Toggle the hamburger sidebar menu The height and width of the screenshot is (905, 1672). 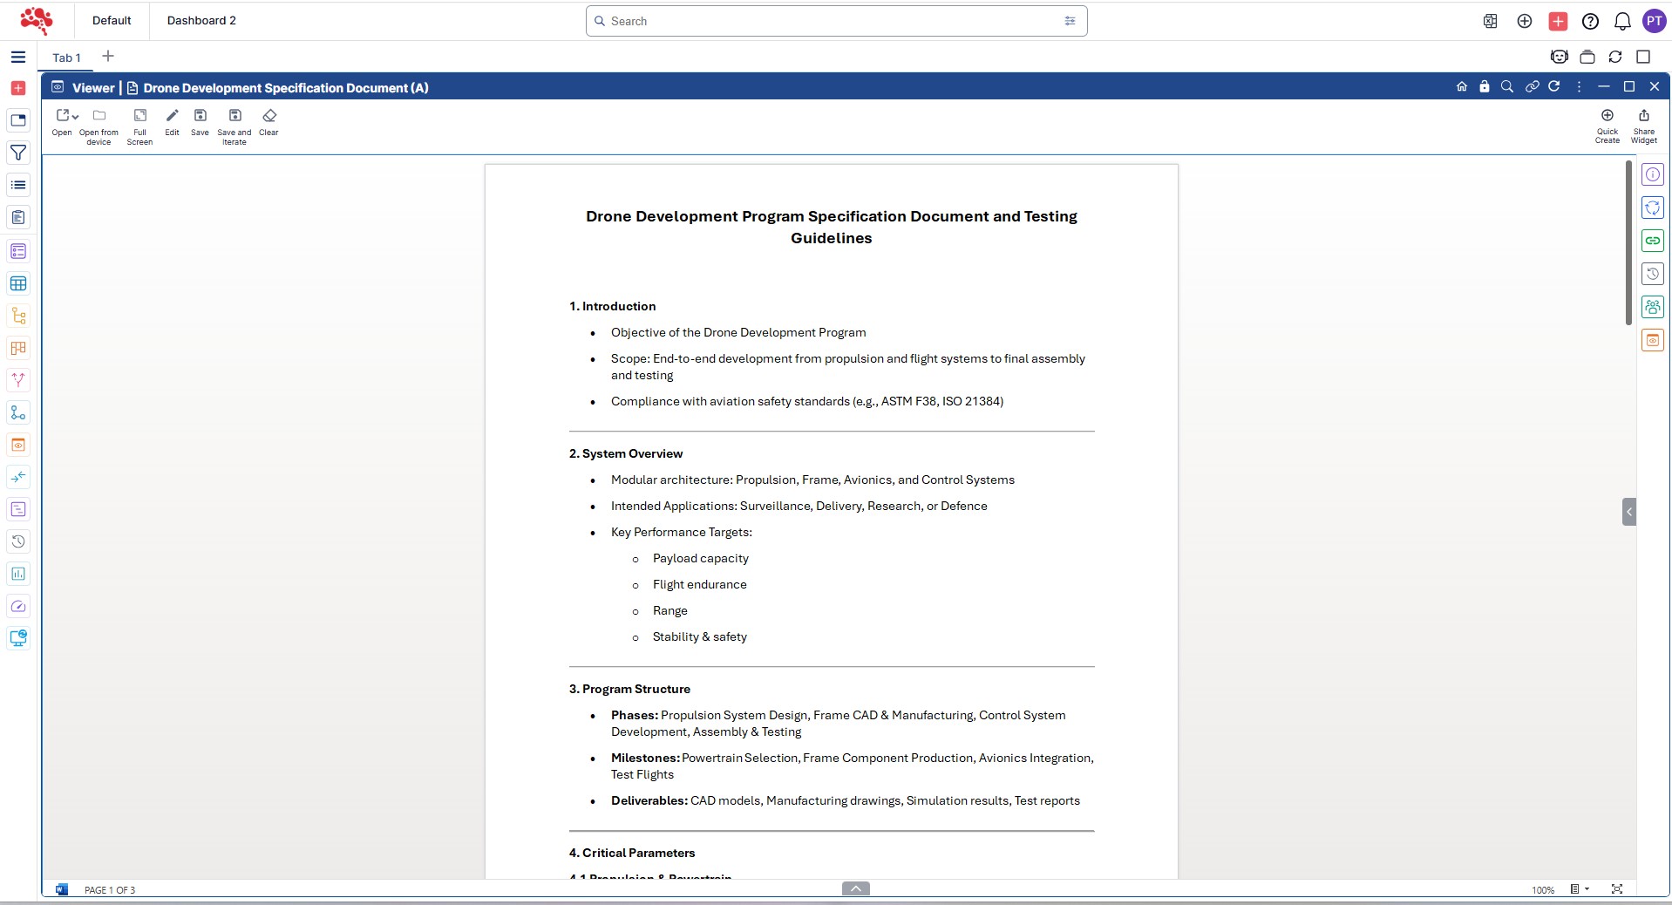(x=18, y=57)
